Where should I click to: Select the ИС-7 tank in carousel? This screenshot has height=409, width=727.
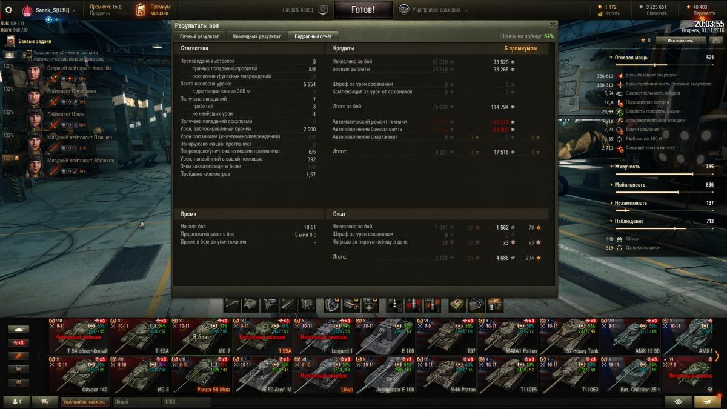[x=201, y=336]
